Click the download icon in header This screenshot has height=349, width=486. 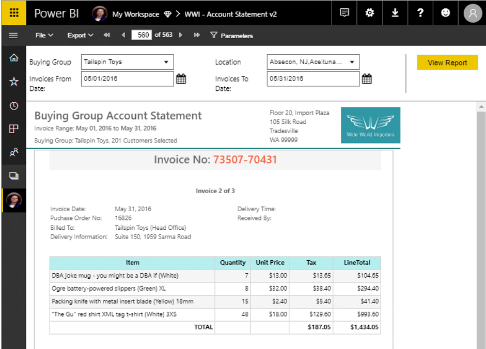point(395,13)
